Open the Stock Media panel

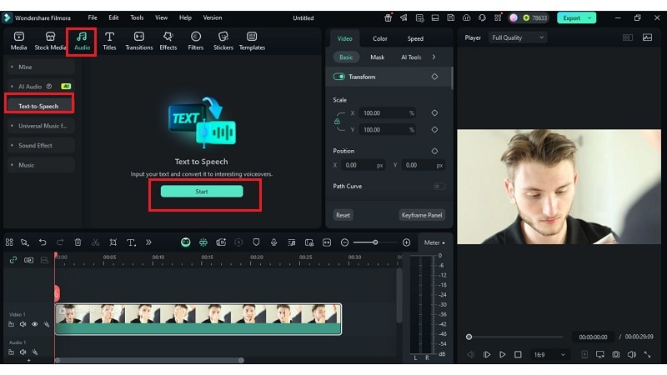[x=50, y=41]
